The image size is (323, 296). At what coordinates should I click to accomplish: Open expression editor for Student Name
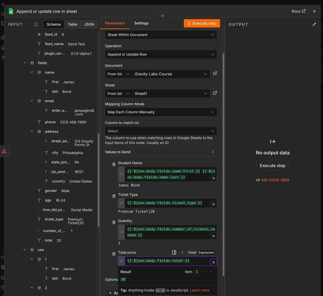(214, 178)
